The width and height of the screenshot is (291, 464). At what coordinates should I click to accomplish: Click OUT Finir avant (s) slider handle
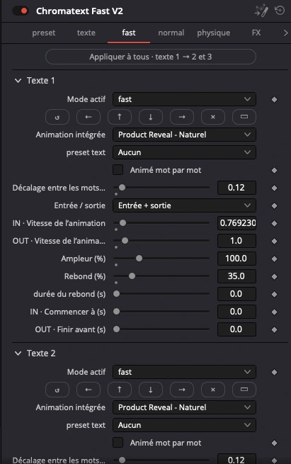point(117,329)
